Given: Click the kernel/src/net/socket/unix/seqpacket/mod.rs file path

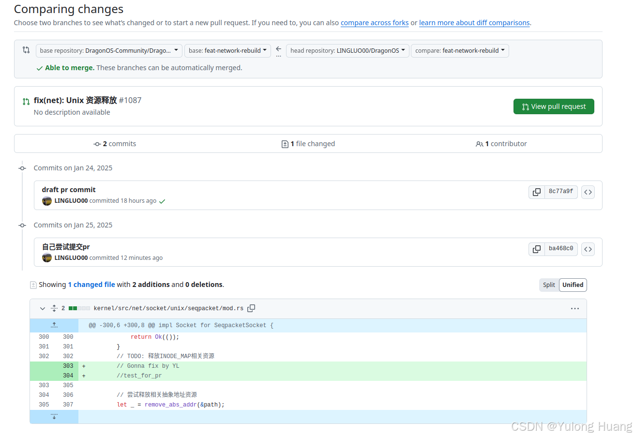Looking at the screenshot, I should (x=168, y=308).
